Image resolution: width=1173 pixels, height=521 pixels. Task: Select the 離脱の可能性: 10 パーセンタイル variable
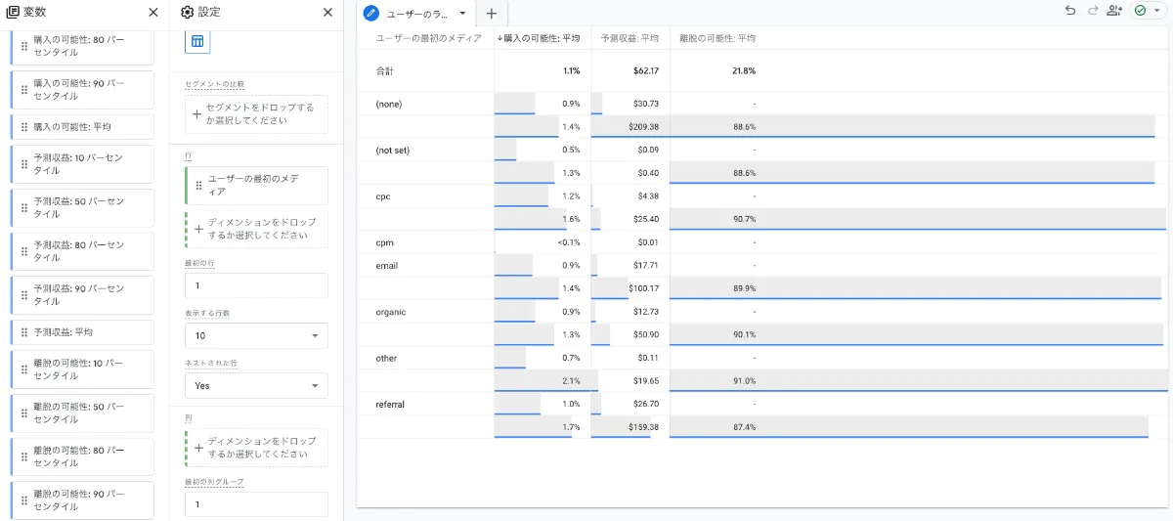coord(82,369)
